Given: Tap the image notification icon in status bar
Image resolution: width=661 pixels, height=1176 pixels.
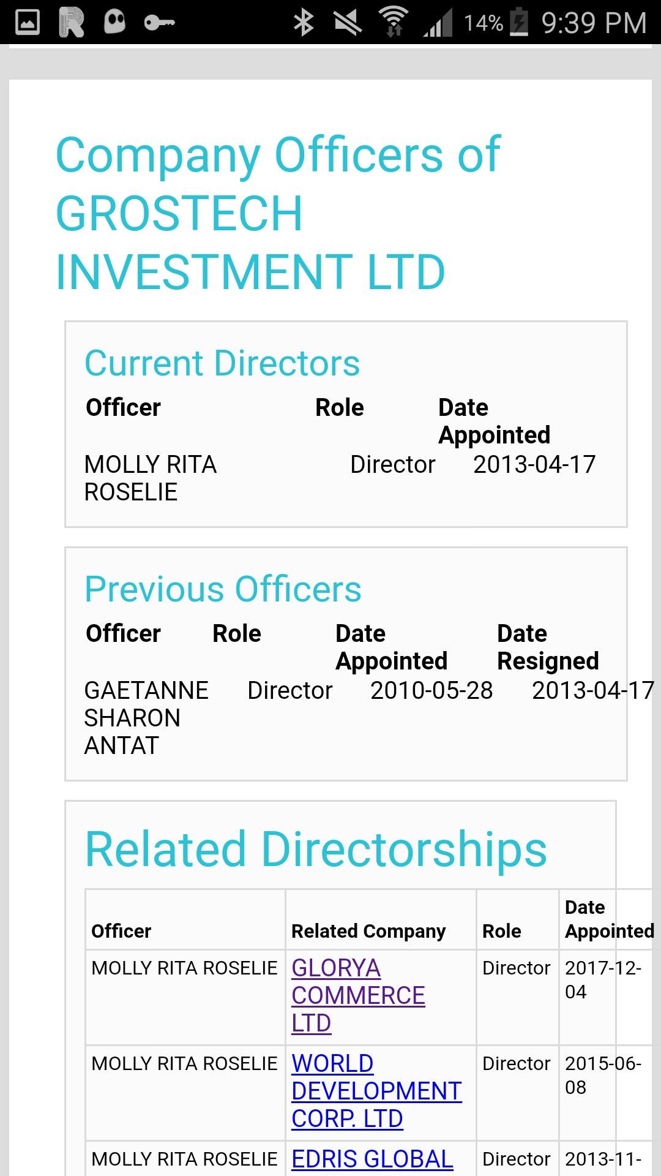Looking at the screenshot, I should tap(28, 23).
